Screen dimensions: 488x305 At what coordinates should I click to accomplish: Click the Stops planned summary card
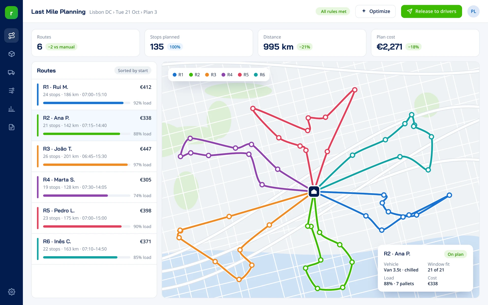(x=199, y=43)
